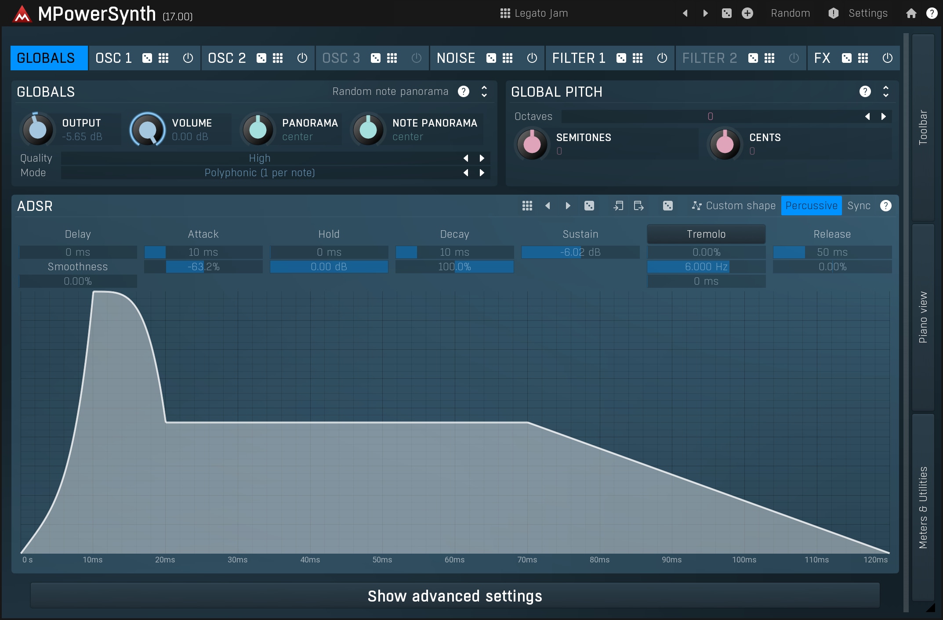Click the Sustain value field showing -6.02 dB
The width and height of the screenshot is (943, 620).
[580, 252]
